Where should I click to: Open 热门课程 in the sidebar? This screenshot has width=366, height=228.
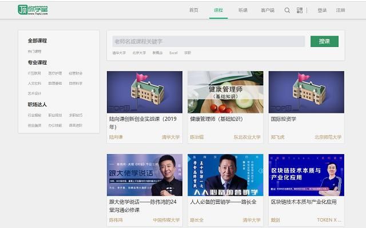point(34,52)
